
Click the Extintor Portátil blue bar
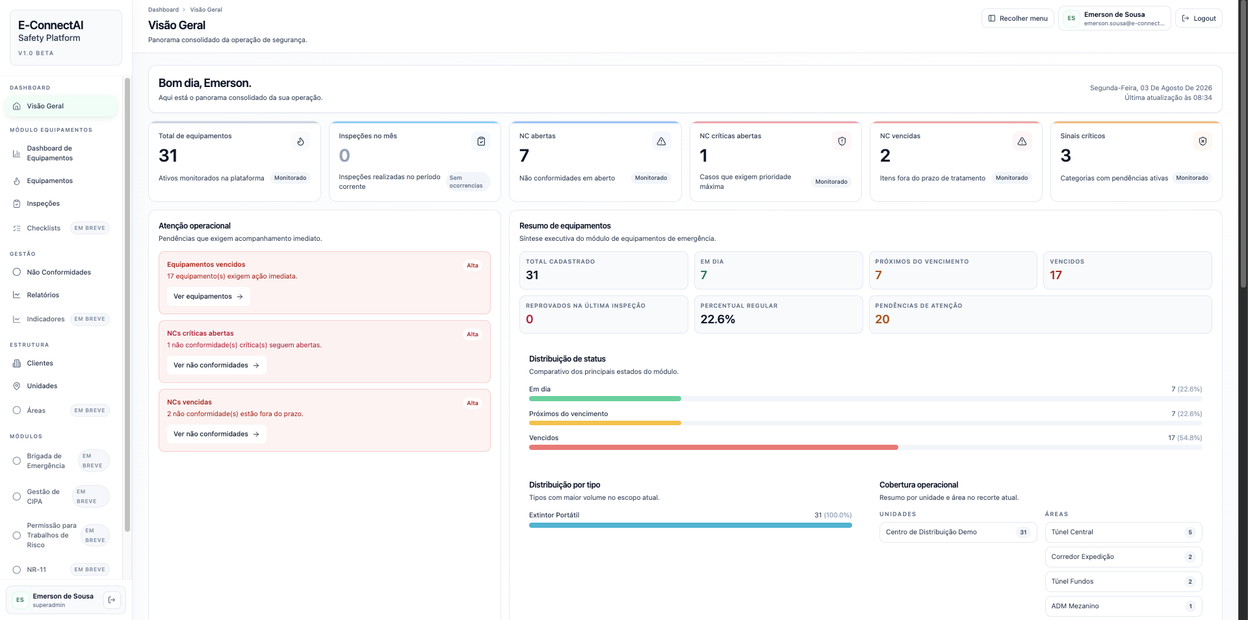coord(690,525)
